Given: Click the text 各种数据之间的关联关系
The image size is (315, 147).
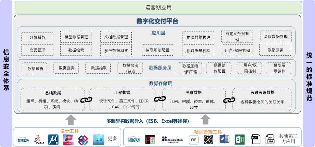Looking at the screenshot, I should click(262, 102).
